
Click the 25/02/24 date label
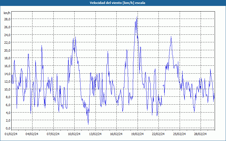click(179, 134)
